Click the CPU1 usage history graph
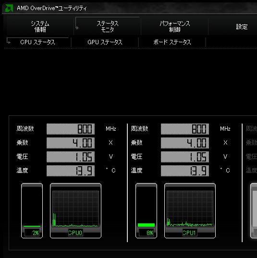 click(190, 209)
